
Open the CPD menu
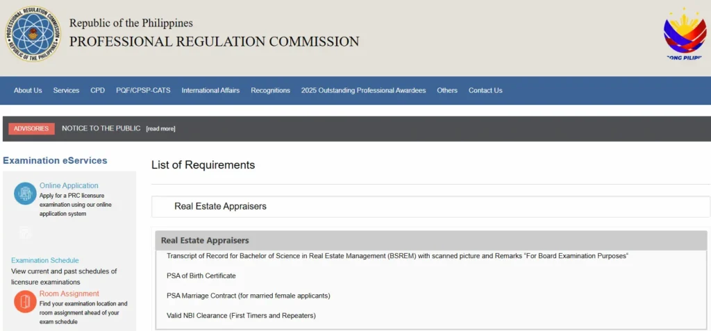click(x=97, y=90)
